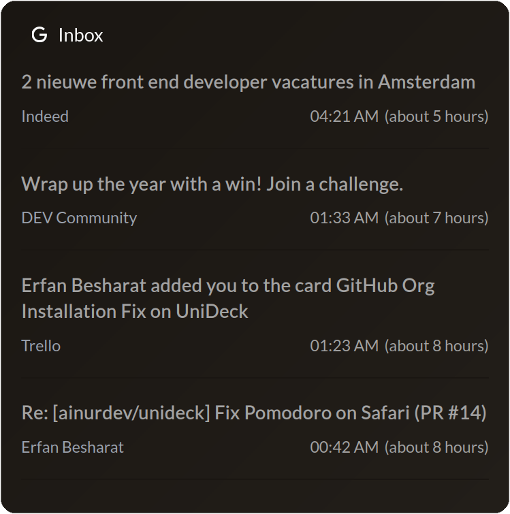The width and height of the screenshot is (510, 514).
Task: Select the Trello sender name
Action: [x=41, y=346]
